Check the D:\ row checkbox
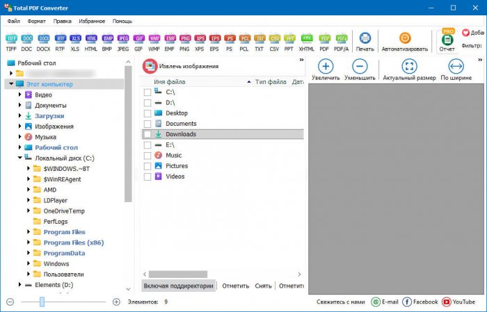487x312 pixels. pos(147,103)
